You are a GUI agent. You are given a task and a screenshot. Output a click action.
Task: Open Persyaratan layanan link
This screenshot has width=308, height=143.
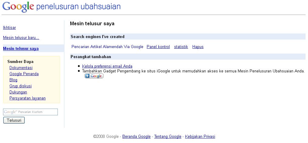coord(27,98)
